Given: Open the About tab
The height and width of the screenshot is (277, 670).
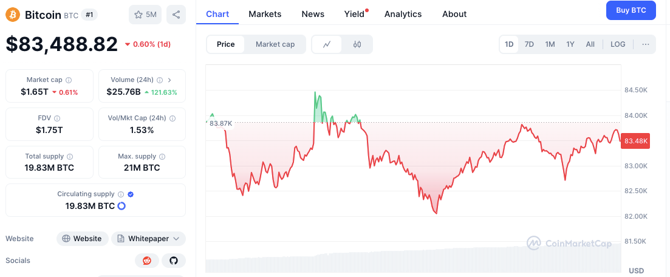Looking at the screenshot, I should pyautogui.click(x=454, y=14).
